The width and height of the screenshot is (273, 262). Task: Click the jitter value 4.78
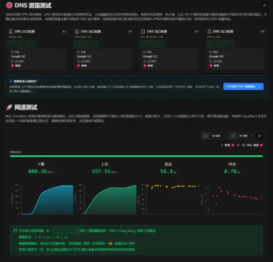230,171
